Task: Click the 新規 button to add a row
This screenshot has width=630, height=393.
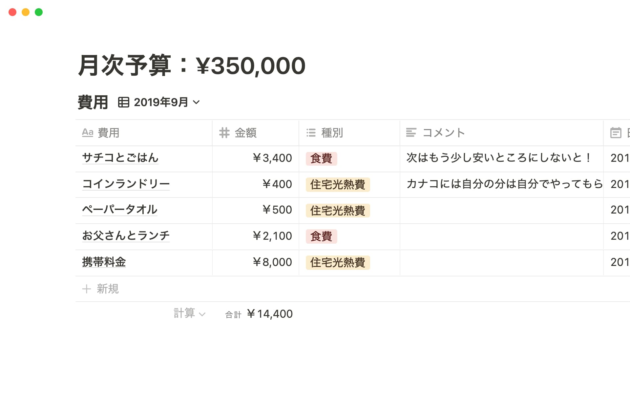Action: coord(107,289)
